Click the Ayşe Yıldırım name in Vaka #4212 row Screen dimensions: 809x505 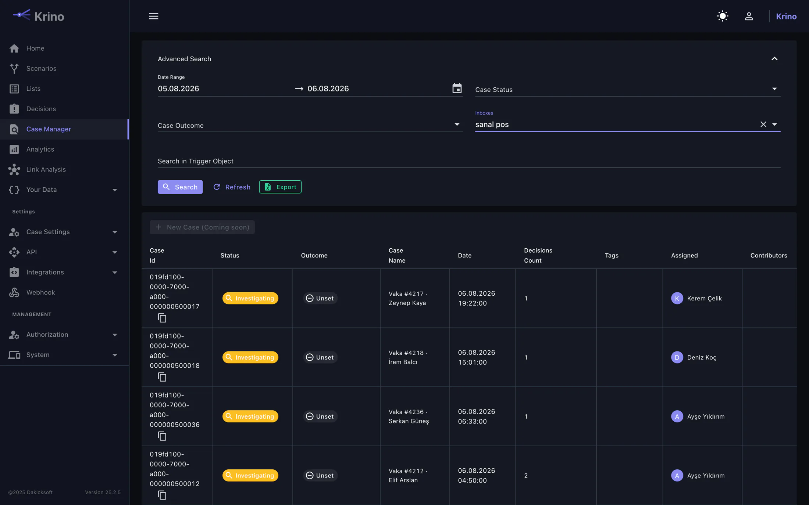(706, 476)
